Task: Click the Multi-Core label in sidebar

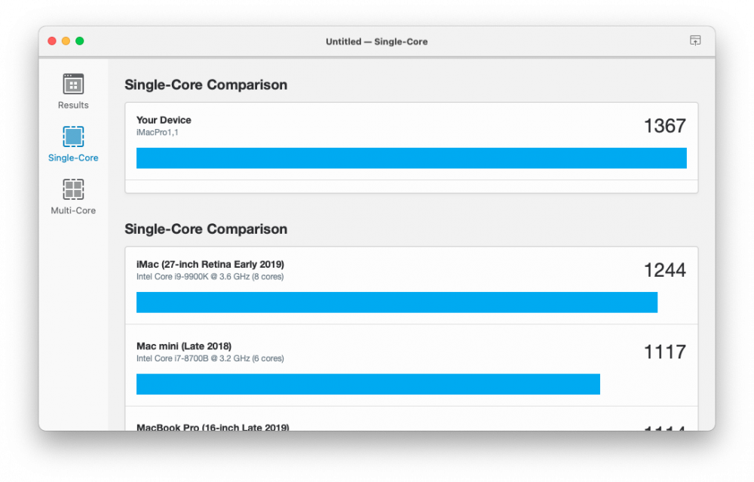Action: [x=73, y=210]
